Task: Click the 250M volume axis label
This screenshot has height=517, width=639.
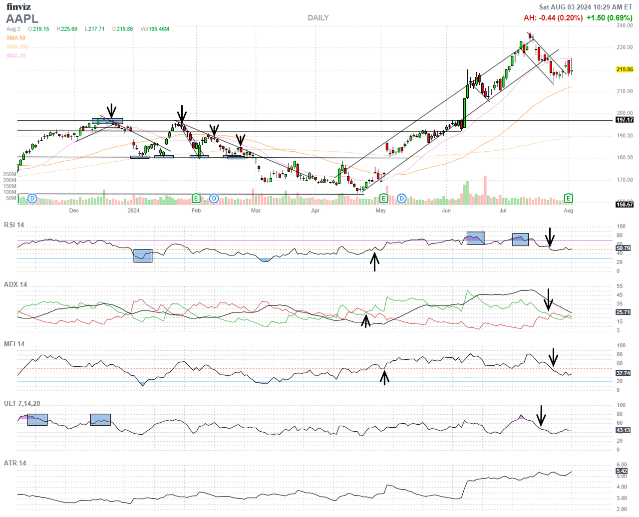Action: pos(9,175)
